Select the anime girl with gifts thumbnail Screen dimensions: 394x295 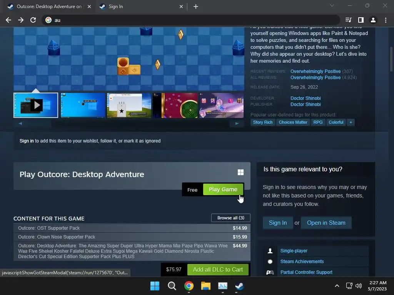click(x=221, y=105)
